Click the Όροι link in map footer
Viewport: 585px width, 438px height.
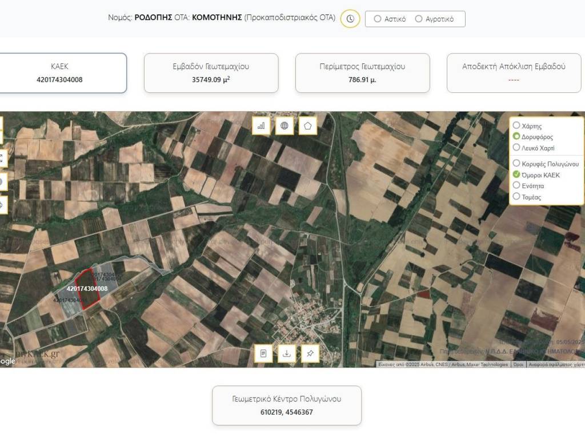click(518, 364)
